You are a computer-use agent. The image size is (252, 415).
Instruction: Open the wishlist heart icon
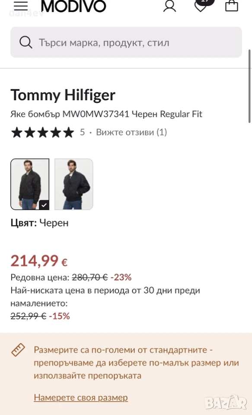click(201, 6)
